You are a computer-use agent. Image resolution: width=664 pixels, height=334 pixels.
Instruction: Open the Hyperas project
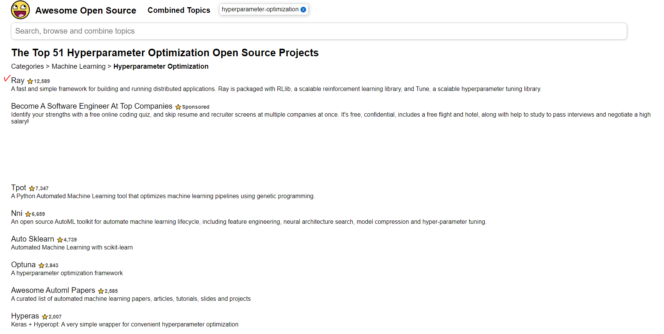25,316
